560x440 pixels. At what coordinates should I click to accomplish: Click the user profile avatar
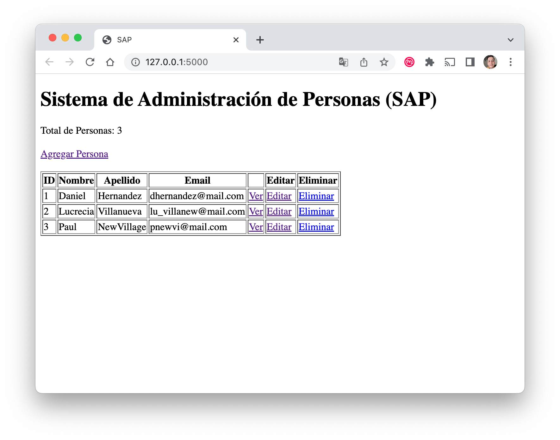(490, 62)
